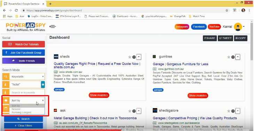254x131 pixels.
Task: Open dropdown on gumtree ad card
Action: pos(238,57)
